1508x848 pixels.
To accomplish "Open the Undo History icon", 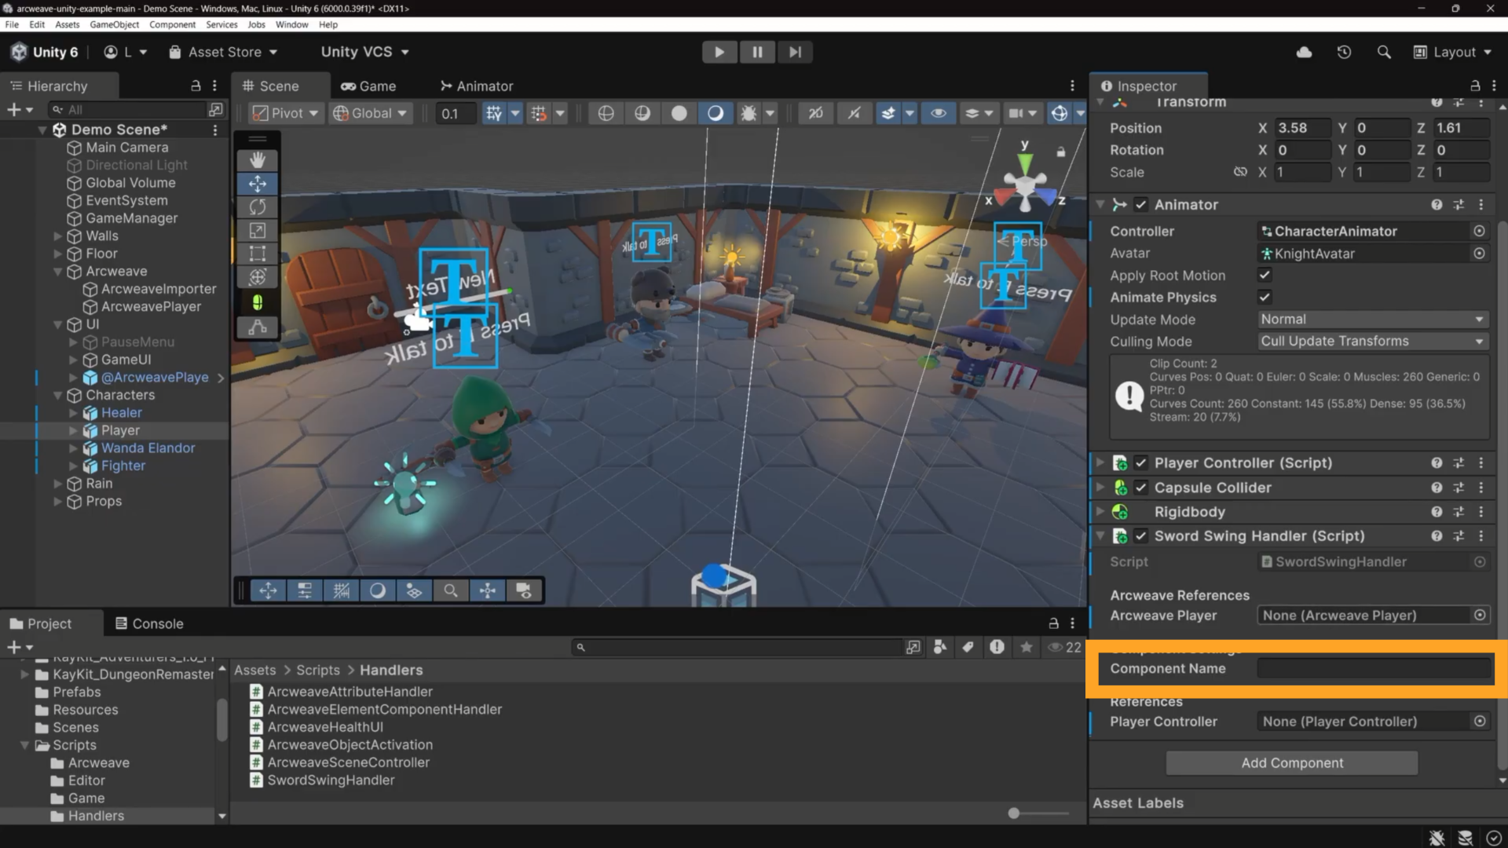I will pyautogui.click(x=1344, y=52).
